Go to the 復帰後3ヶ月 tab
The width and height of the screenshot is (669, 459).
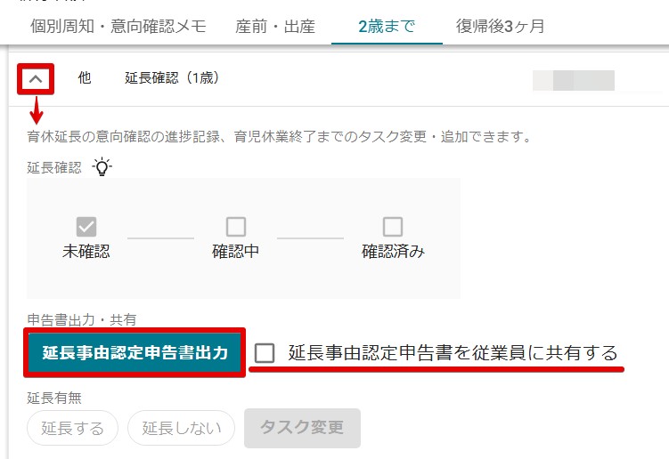point(500,26)
